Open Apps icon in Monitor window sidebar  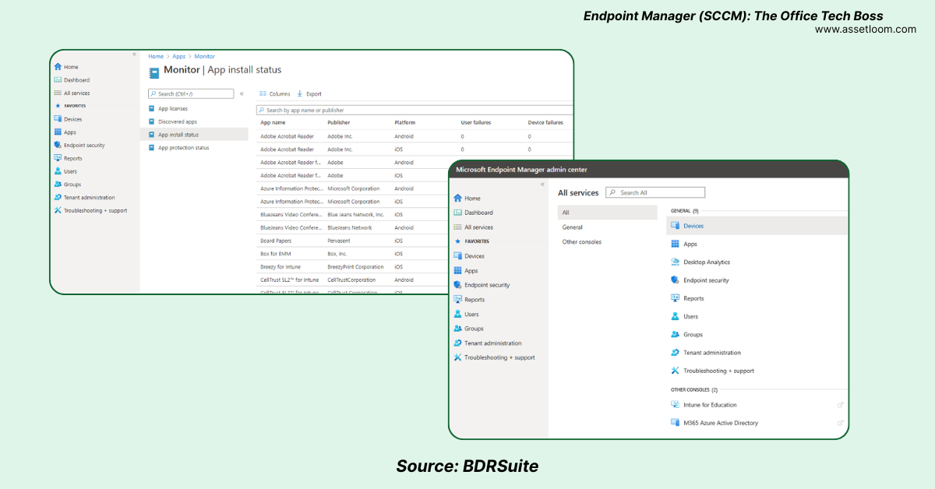(58, 132)
